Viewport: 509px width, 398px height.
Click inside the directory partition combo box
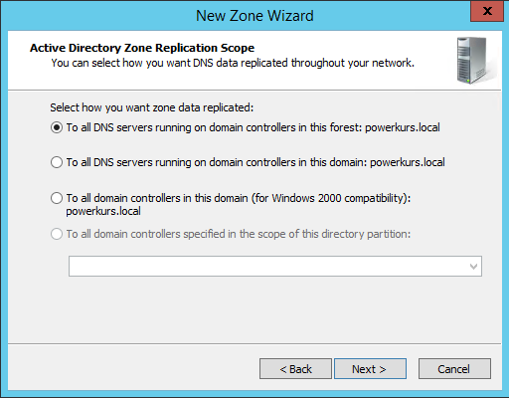pos(275,266)
